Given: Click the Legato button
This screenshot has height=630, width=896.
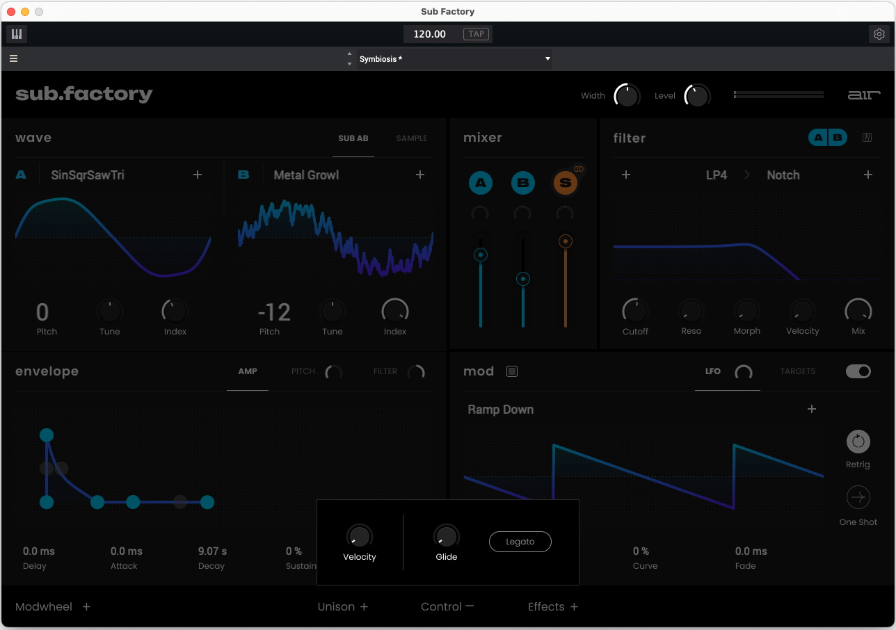Looking at the screenshot, I should click(520, 542).
